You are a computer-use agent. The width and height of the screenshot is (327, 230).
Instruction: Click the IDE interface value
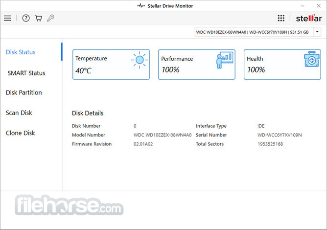click(261, 126)
